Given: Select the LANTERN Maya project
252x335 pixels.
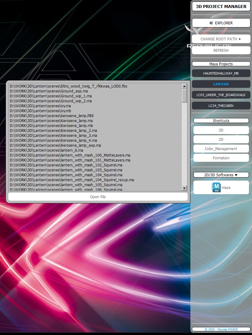Looking at the screenshot, I should tap(221, 84).
